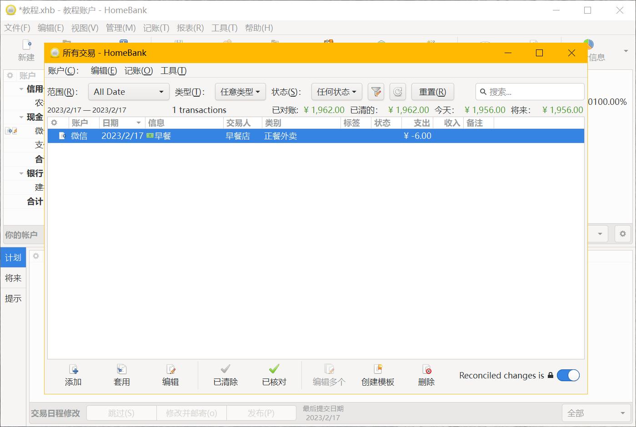
Task: Collapse the 银行 account group
Action: pyautogui.click(x=21, y=173)
